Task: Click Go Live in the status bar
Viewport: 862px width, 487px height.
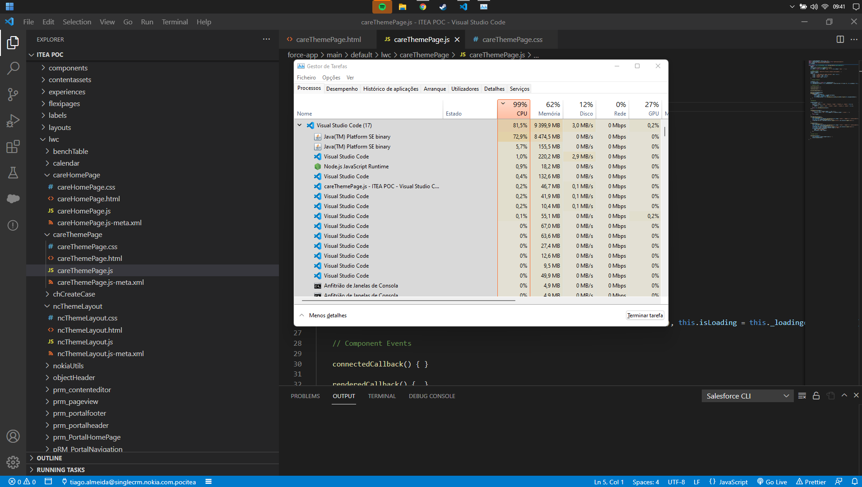Action: click(x=772, y=482)
